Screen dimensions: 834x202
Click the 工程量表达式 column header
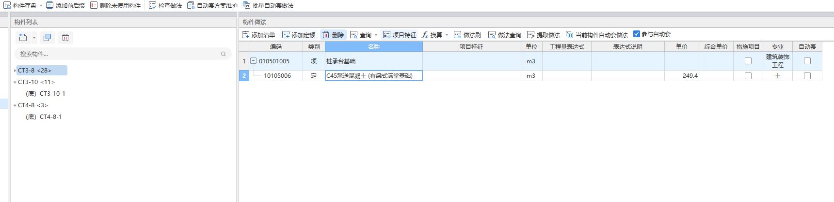566,47
